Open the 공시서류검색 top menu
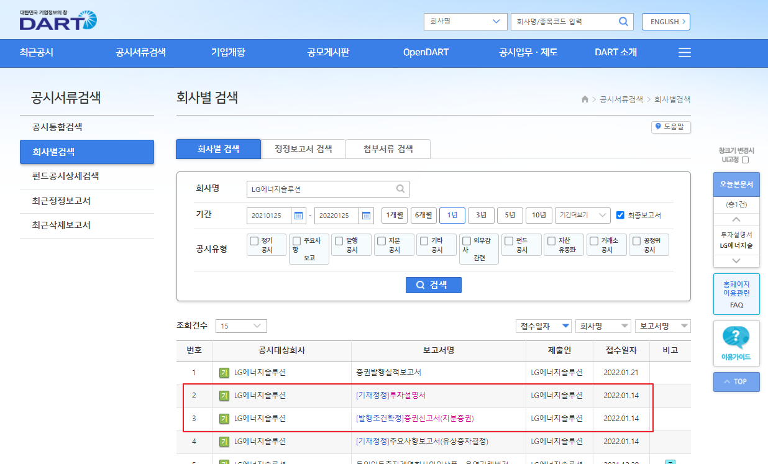Image resolution: width=768 pixels, height=464 pixels. [141, 53]
